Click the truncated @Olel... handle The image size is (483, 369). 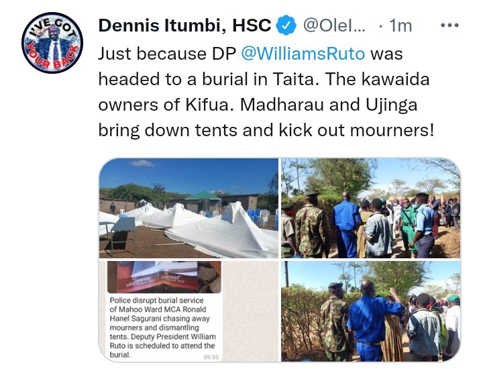334,25
